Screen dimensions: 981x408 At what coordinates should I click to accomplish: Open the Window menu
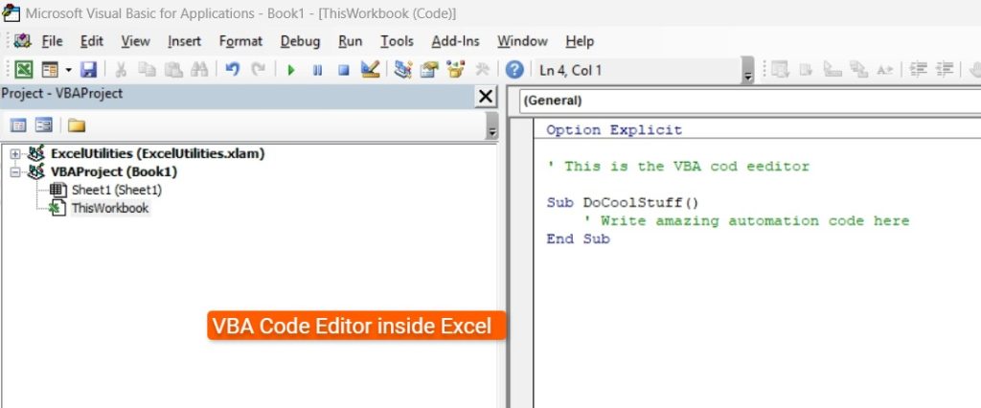pos(522,41)
